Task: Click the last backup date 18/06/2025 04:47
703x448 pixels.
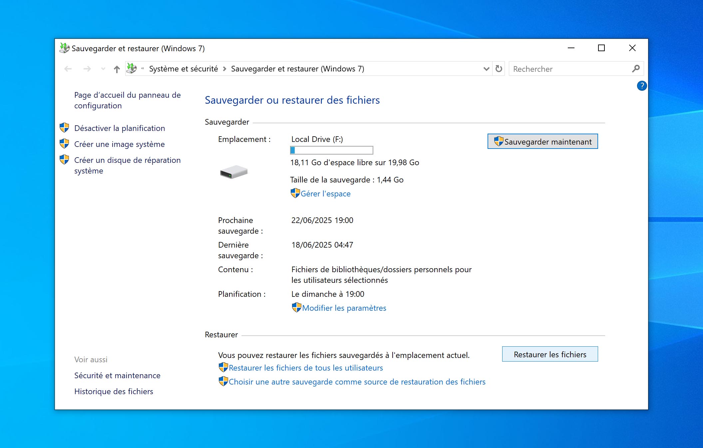Action: click(x=322, y=245)
